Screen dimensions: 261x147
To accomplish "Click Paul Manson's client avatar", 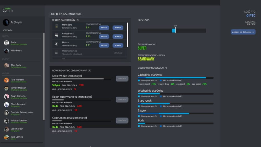I will 7,80.
